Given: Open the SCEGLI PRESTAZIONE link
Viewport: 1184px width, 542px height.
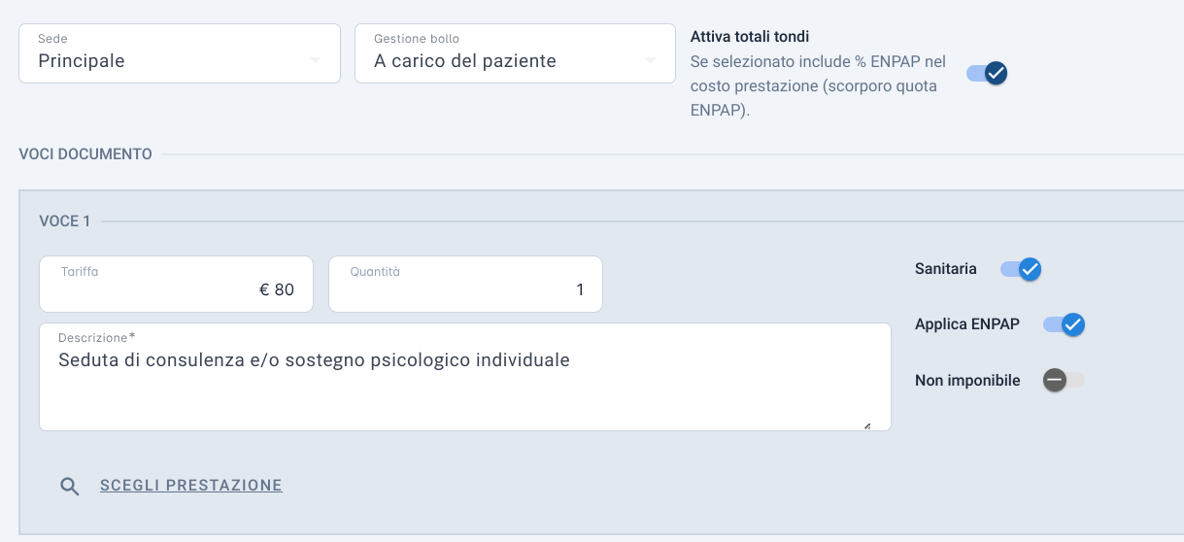Looking at the screenshot, I should point(191,486).
